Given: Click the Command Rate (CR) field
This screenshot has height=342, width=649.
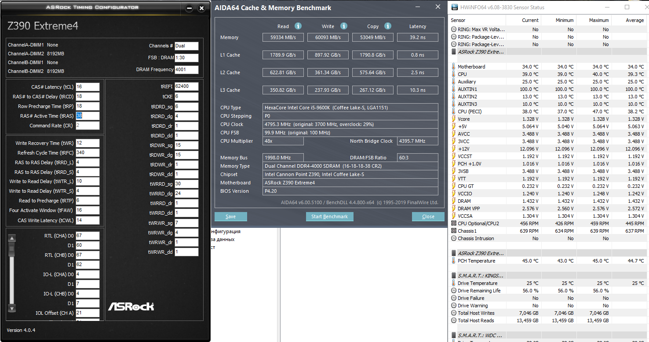Looking at the screenshot, I should pyautogui.click(x=88, y=126).
